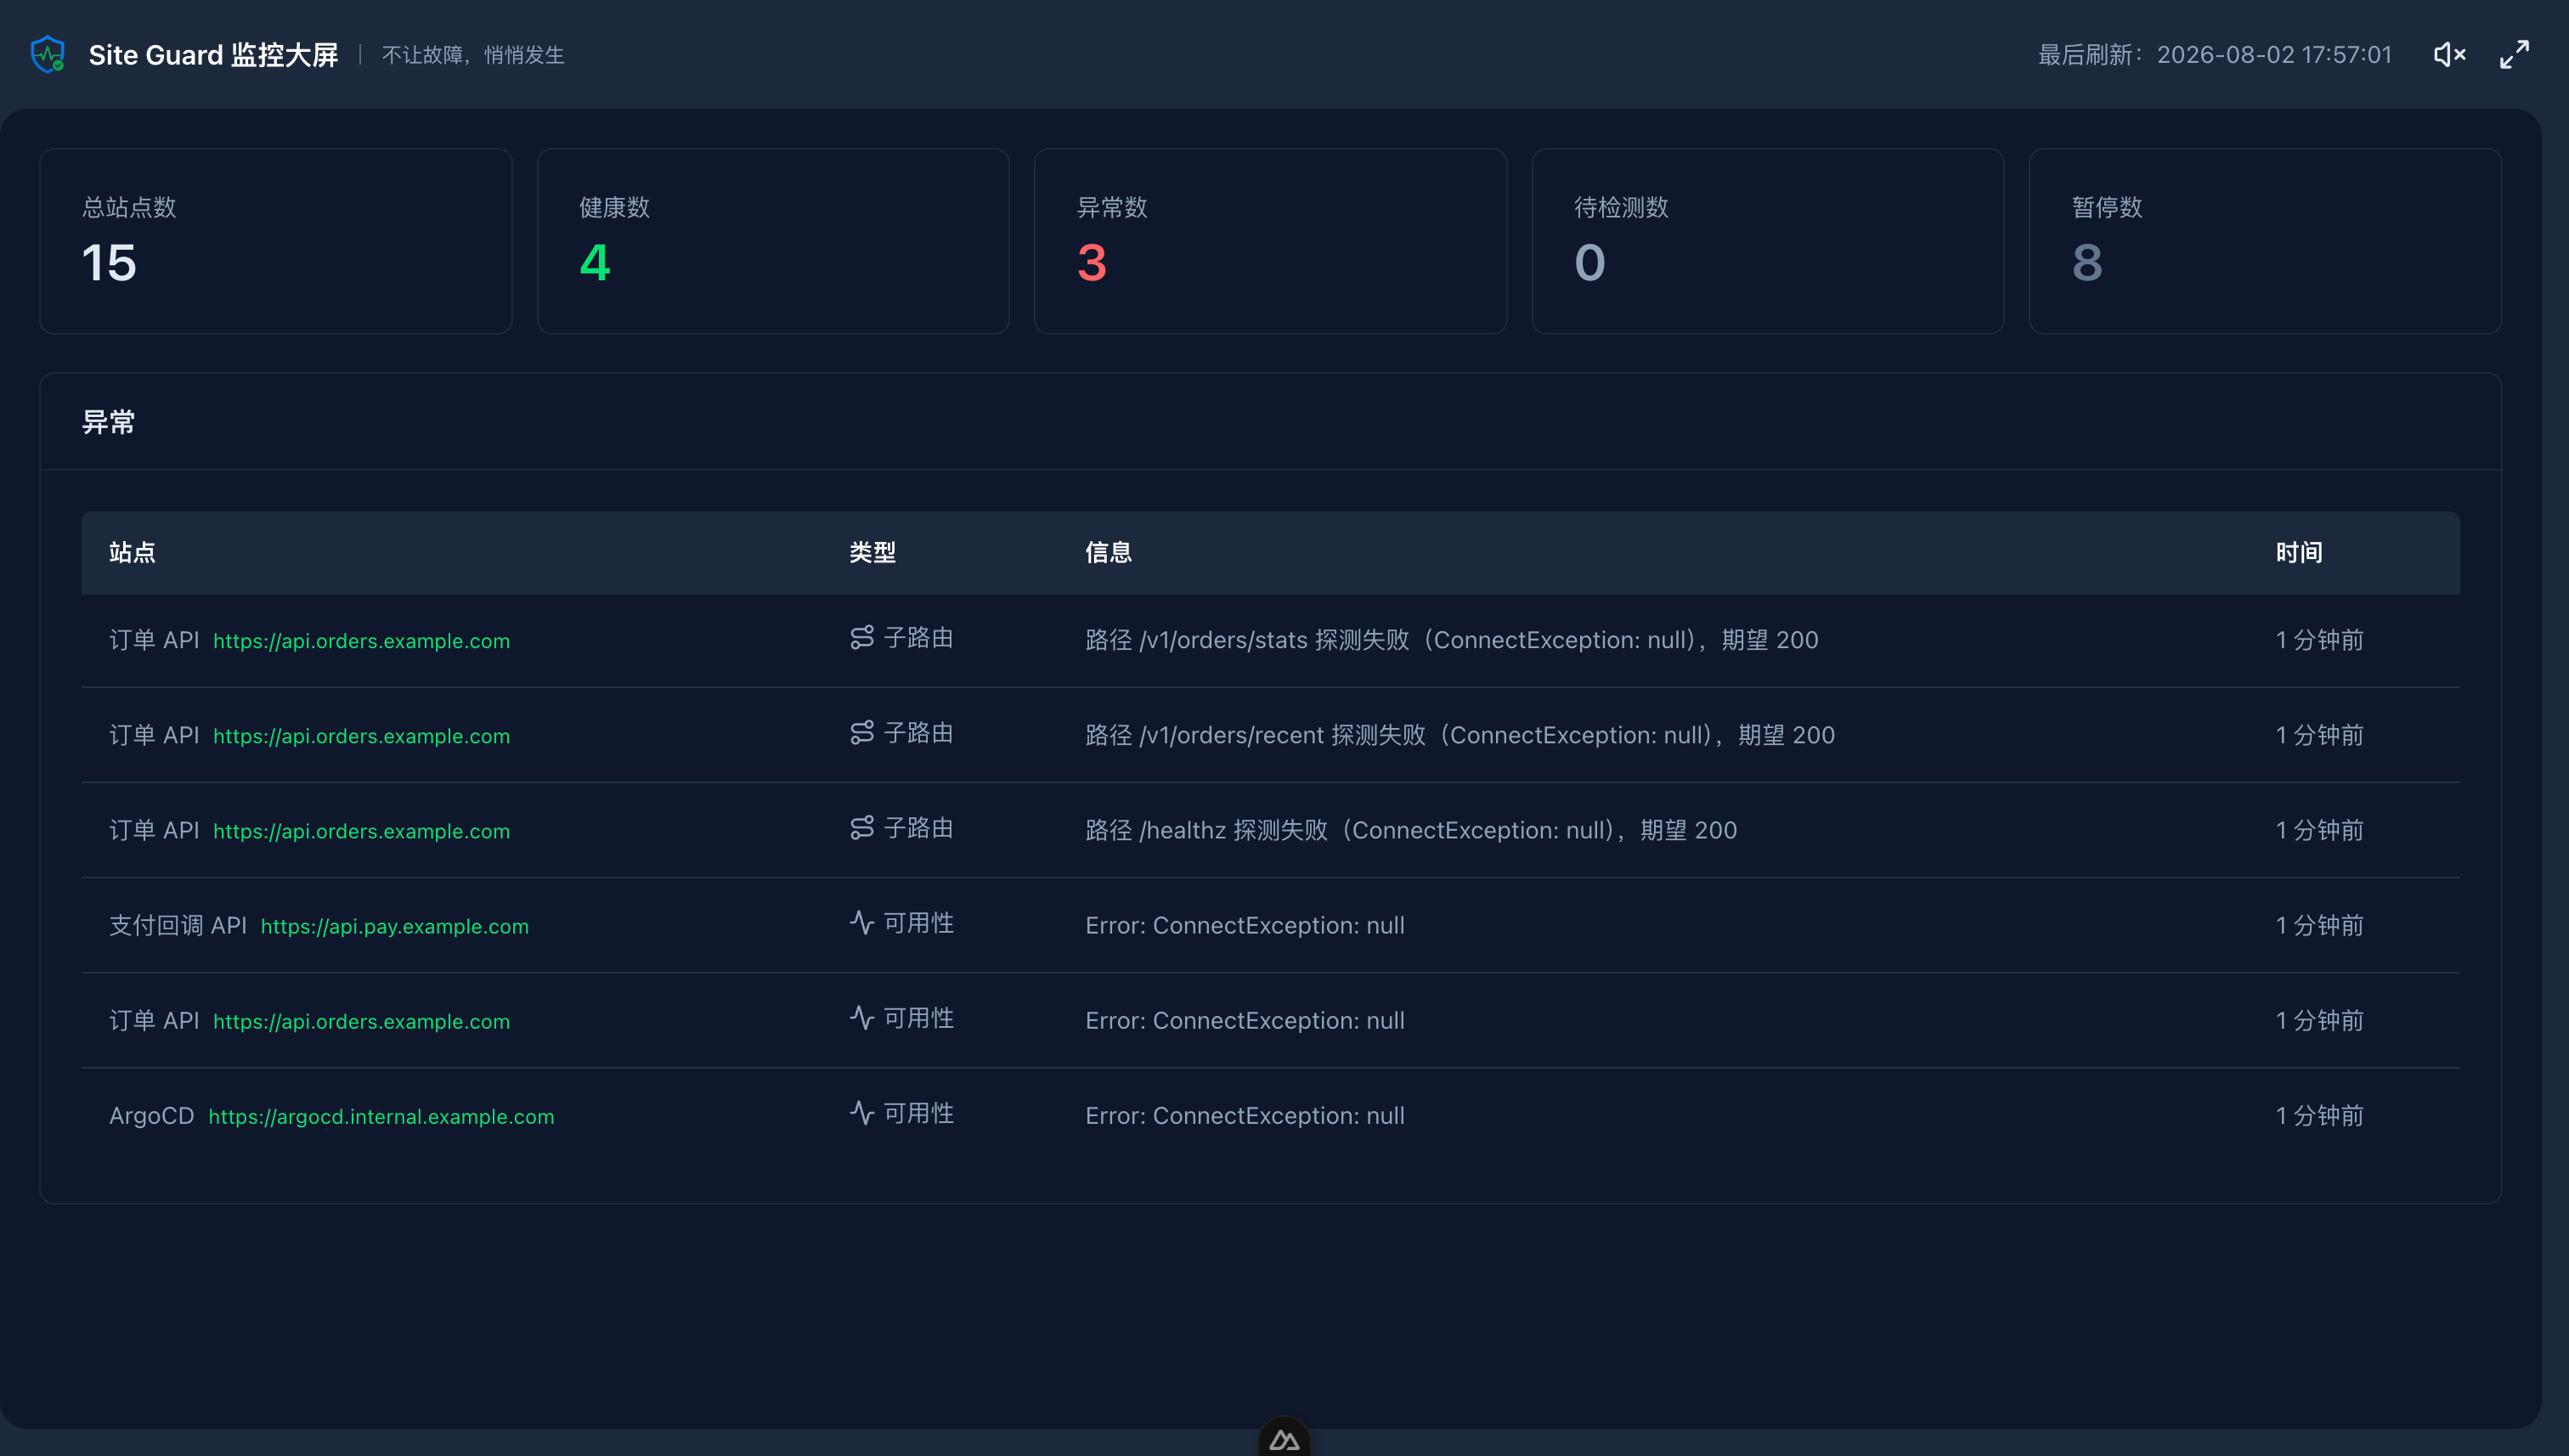Click the message about /v1/orders/recent probe failure
The image size is (2569, 1456).
click(x=1459, y=735)
